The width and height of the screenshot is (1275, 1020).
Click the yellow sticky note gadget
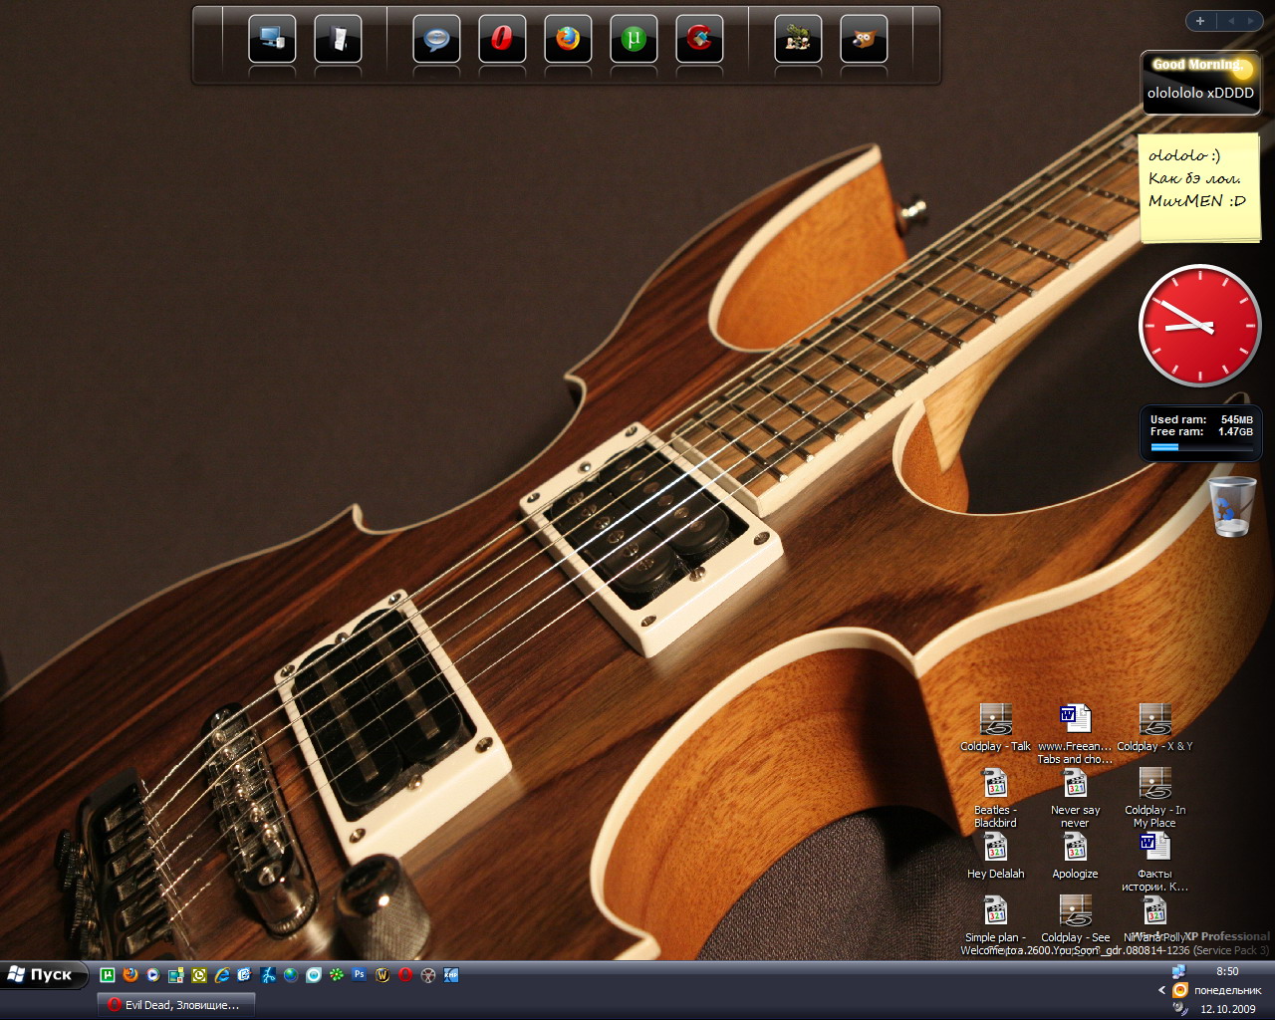(x=1199, y=187)
